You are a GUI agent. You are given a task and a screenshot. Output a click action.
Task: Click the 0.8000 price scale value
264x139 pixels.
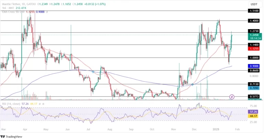point(254,76)
